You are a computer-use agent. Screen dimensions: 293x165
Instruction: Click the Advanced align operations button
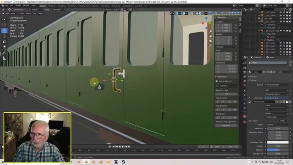[x=226, y=126]
